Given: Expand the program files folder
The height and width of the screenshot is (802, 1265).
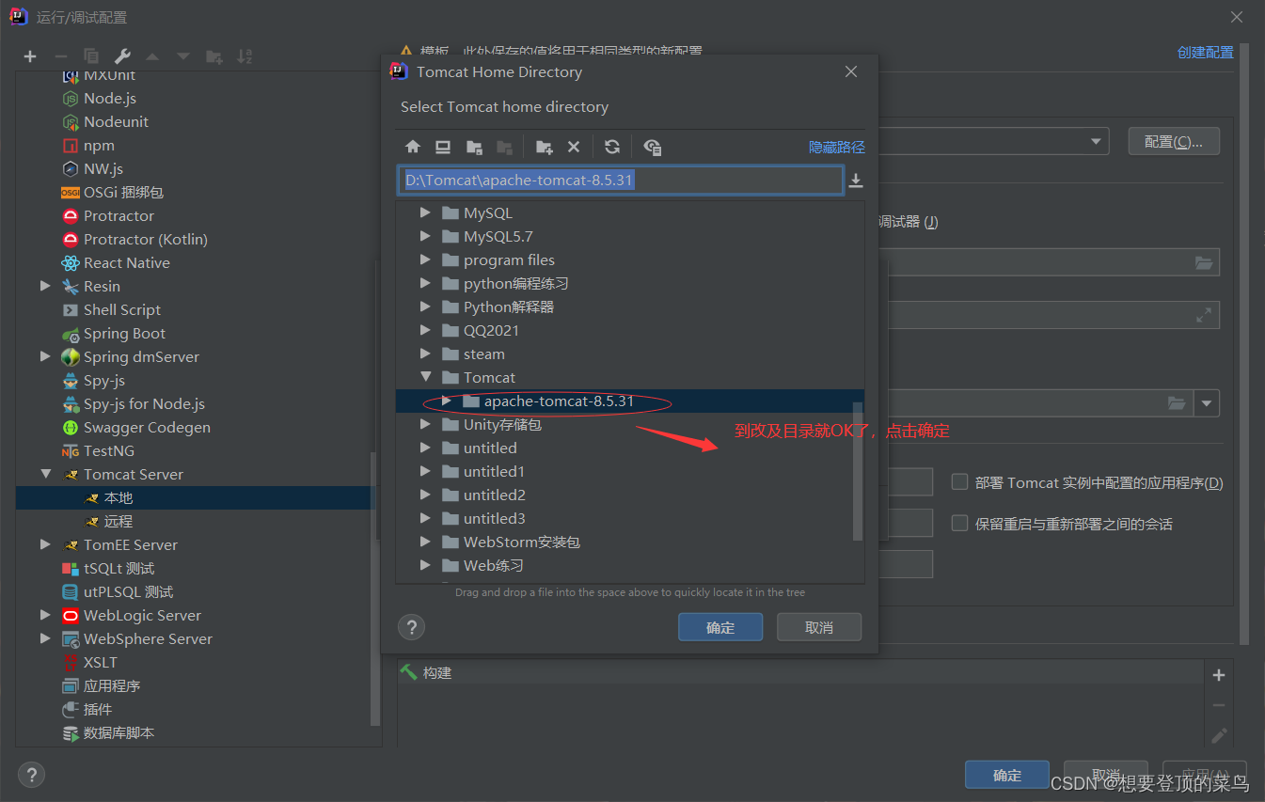Looking at the screenshot, I should click(x=426, y=260).
